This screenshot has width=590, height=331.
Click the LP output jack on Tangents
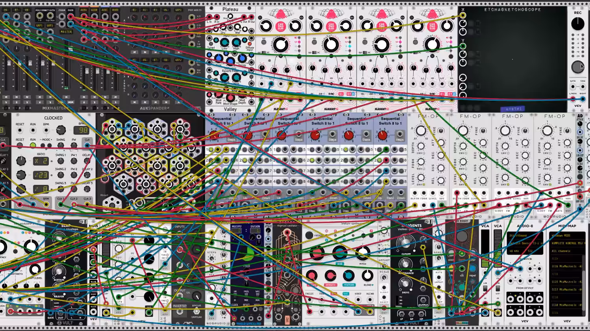401,314
